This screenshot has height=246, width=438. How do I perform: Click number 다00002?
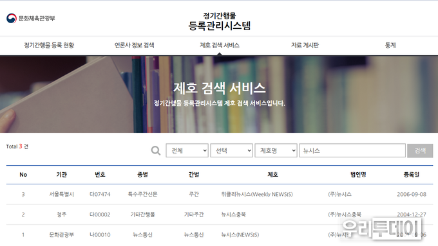coord(100,215)
